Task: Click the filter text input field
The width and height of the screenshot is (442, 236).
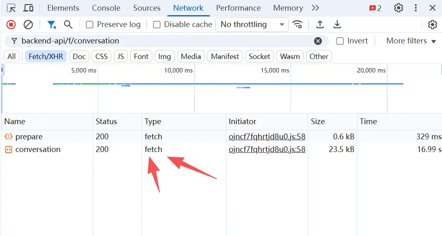Action: click(164, 41)
